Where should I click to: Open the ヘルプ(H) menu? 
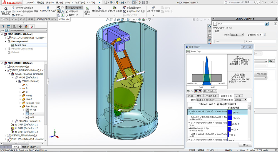pos(91,3)
